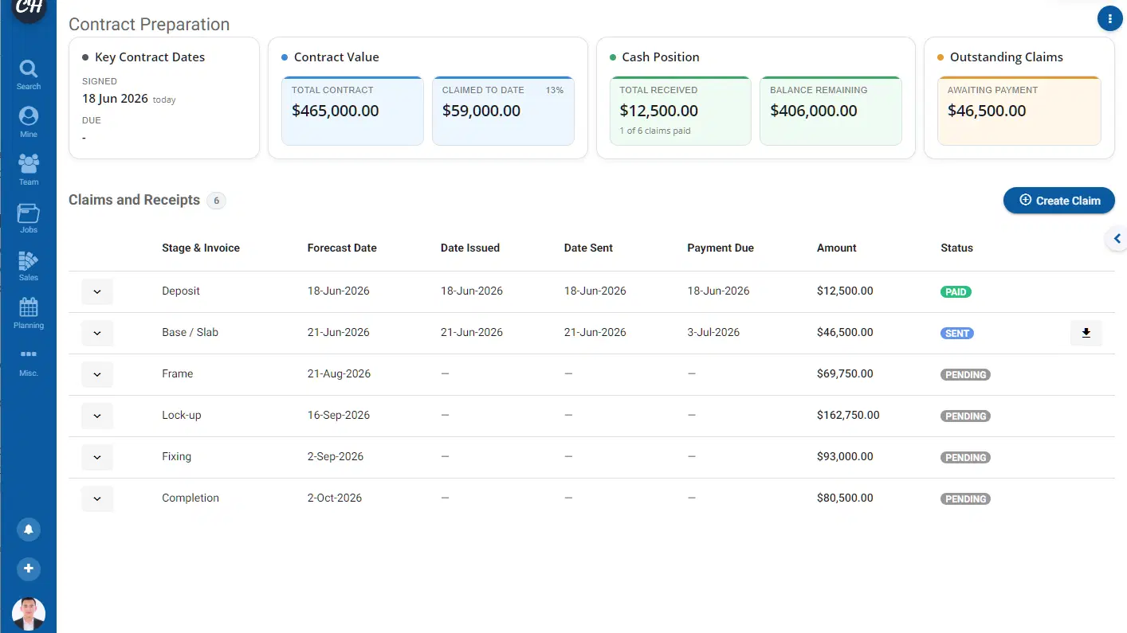Expand the Base / Slab row
This screenshot has width=1127, height=633.
click(x=97, y=333)
